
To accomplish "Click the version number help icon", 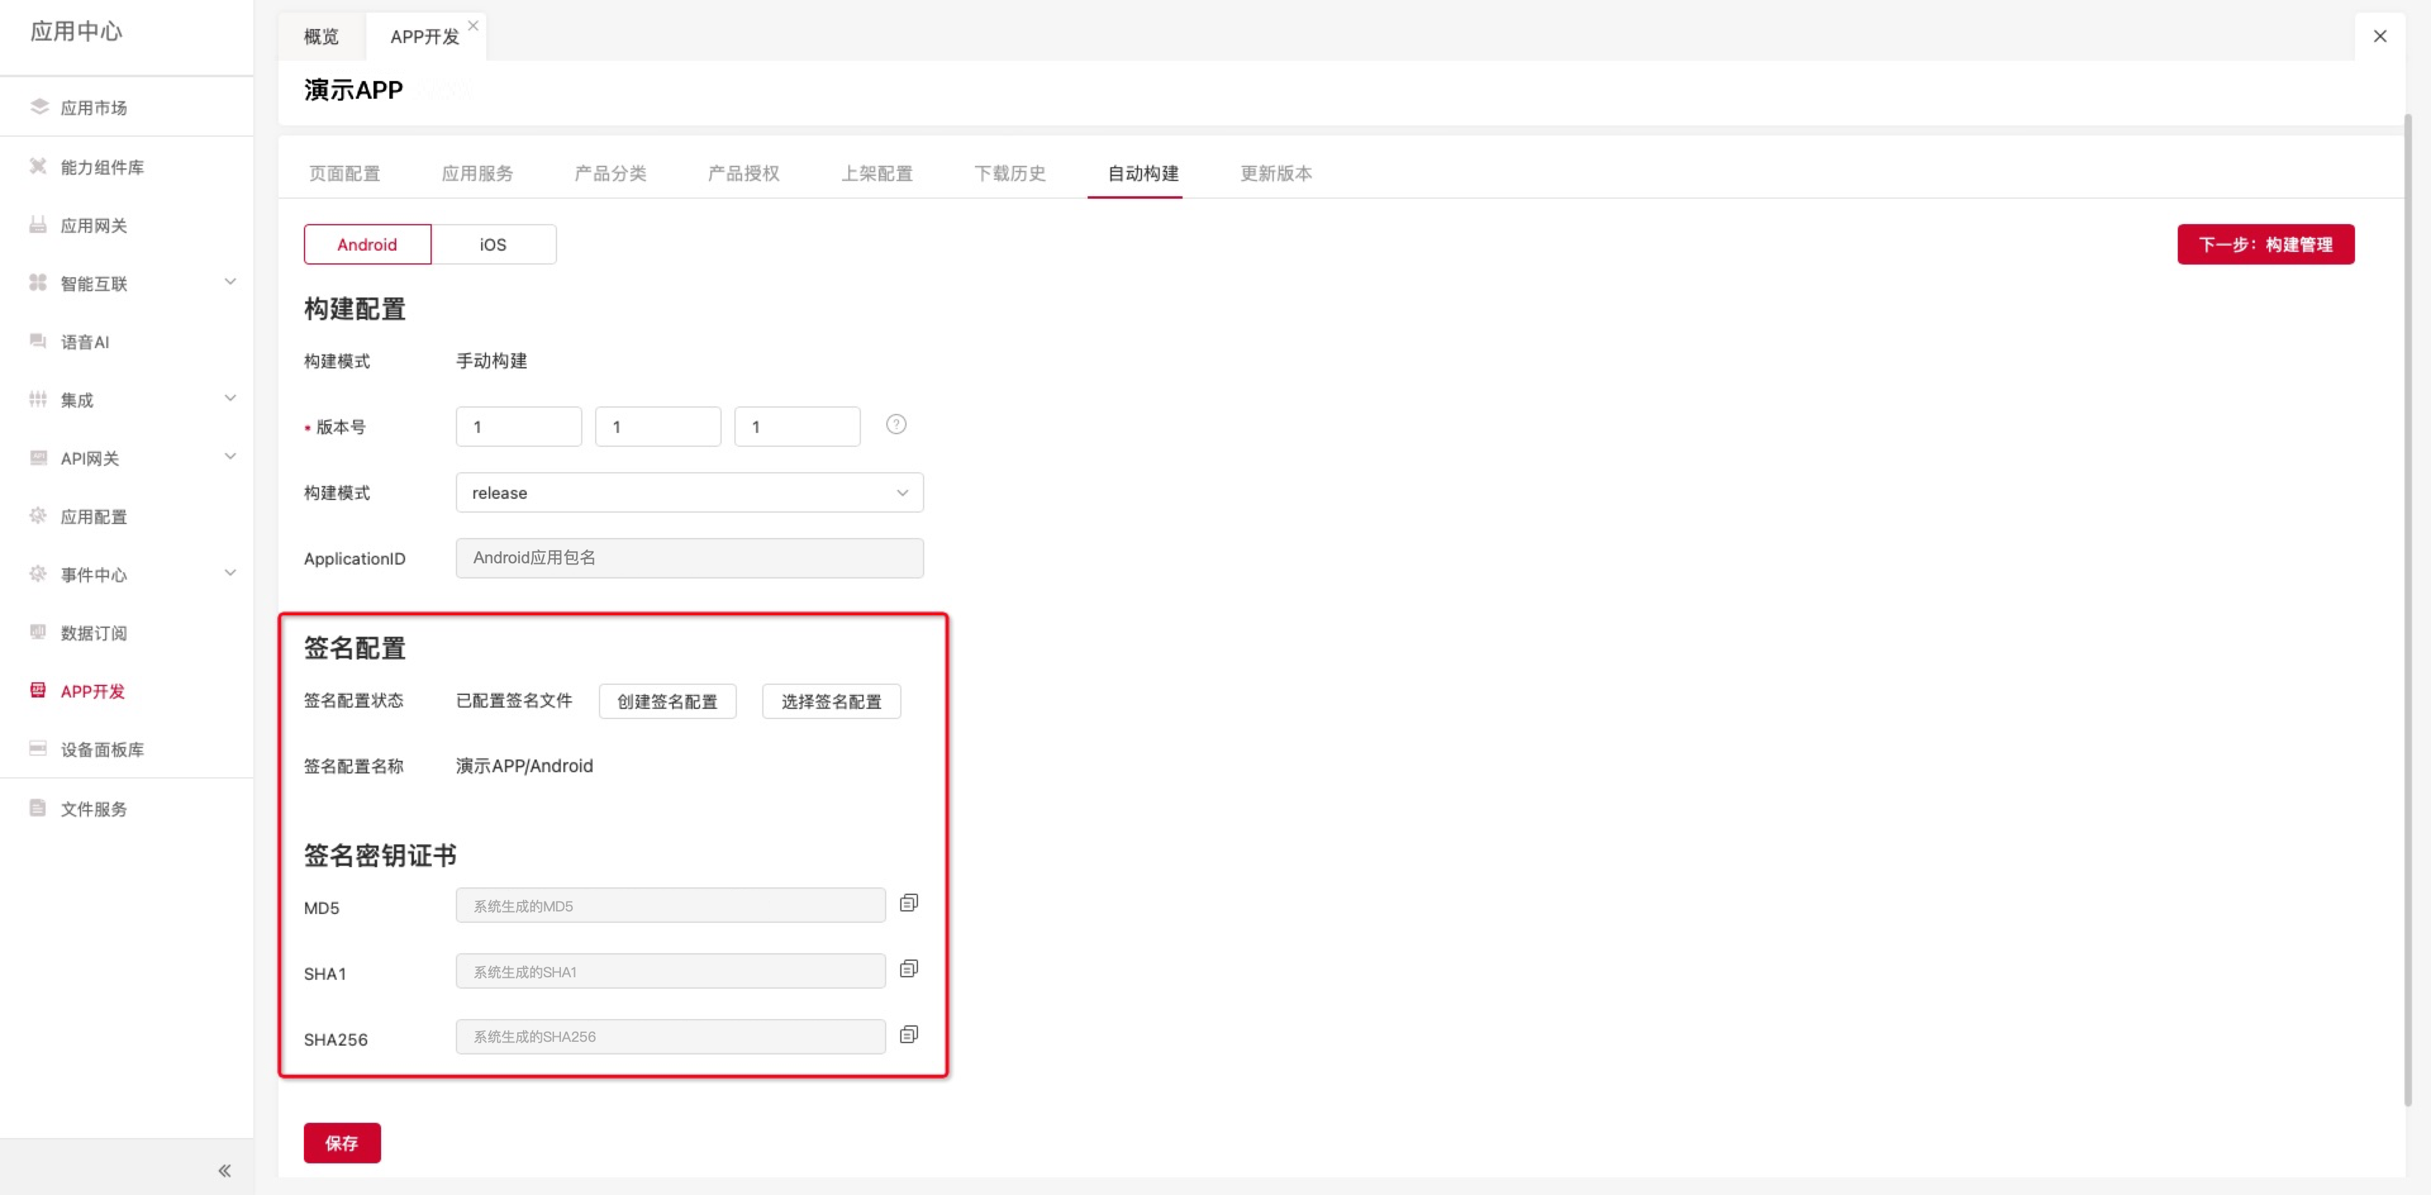I will (896, 425).
